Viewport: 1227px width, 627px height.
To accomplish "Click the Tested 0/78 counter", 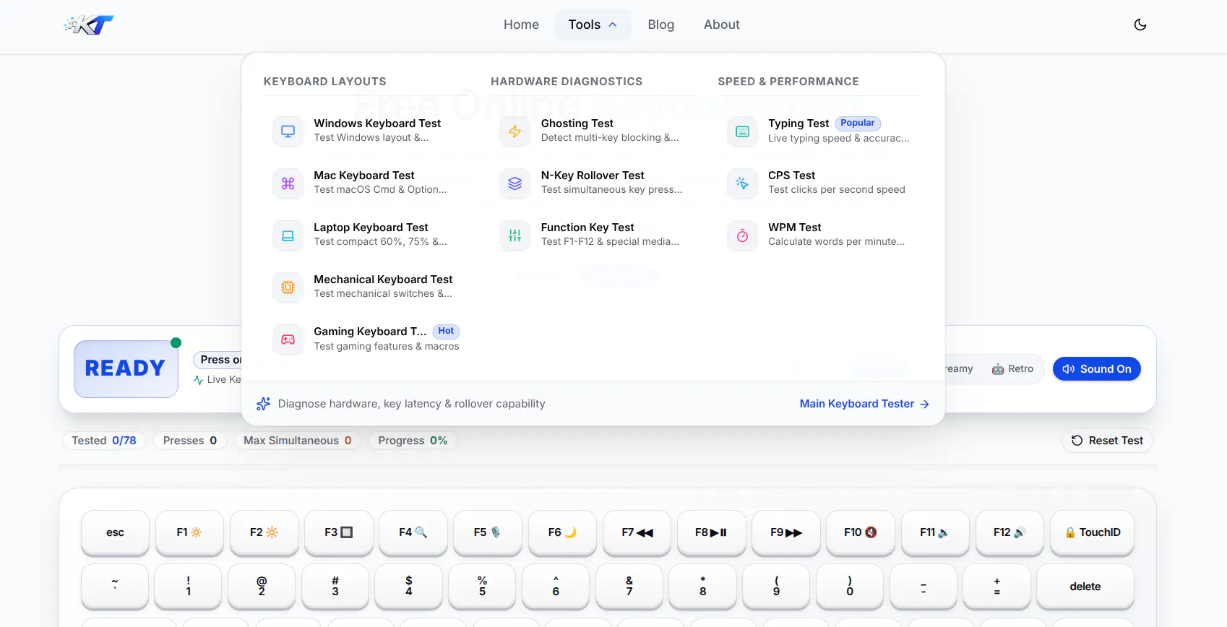I will coord(104,441).
